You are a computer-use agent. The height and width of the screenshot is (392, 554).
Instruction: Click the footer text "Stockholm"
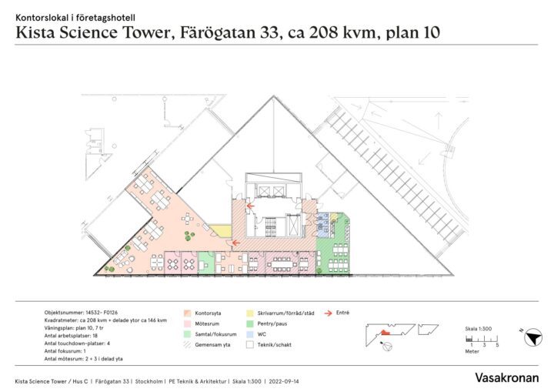point(149,381)
